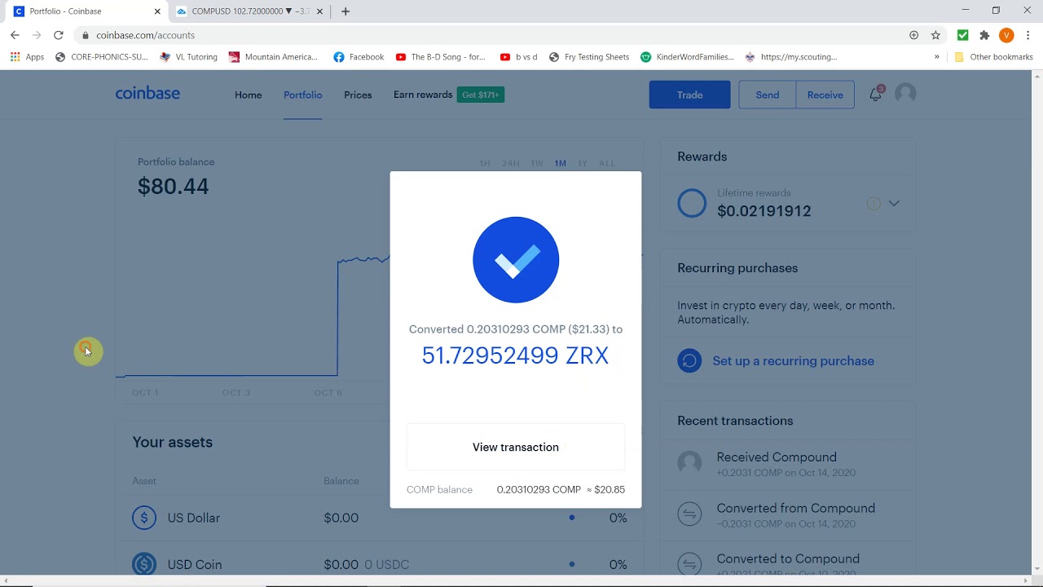The height and width of the screenshot is (587, 1043).
Task: Open the CORE-PHONICS-SU bookmark
Action: [101, 57]
